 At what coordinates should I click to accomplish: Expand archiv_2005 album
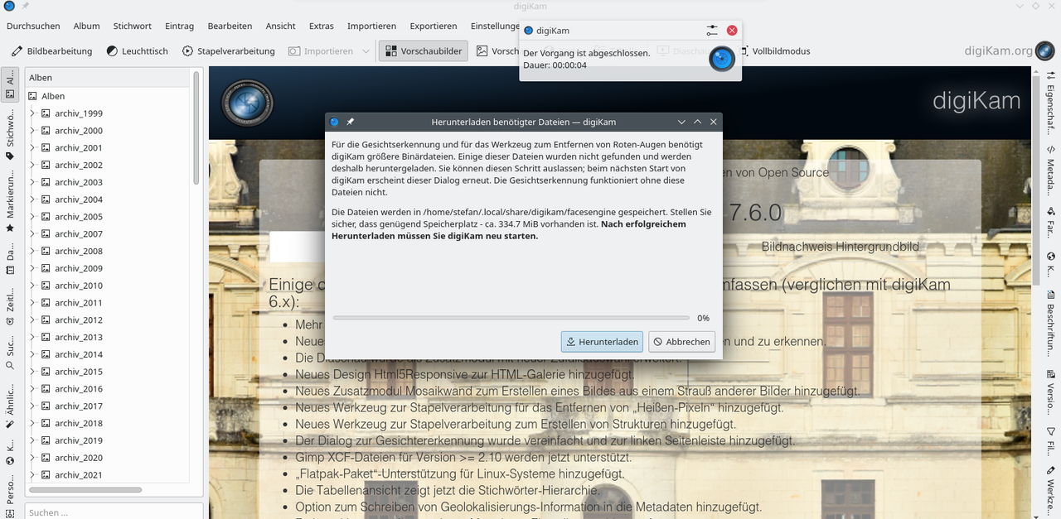point(32,217)
